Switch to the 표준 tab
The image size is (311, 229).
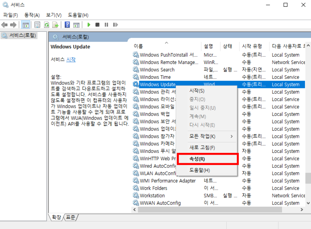(70, 217)
